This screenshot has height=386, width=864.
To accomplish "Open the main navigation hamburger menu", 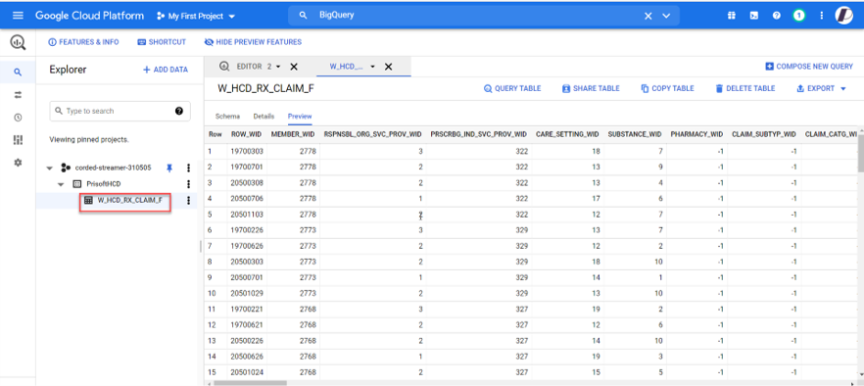I will point(18,16).
